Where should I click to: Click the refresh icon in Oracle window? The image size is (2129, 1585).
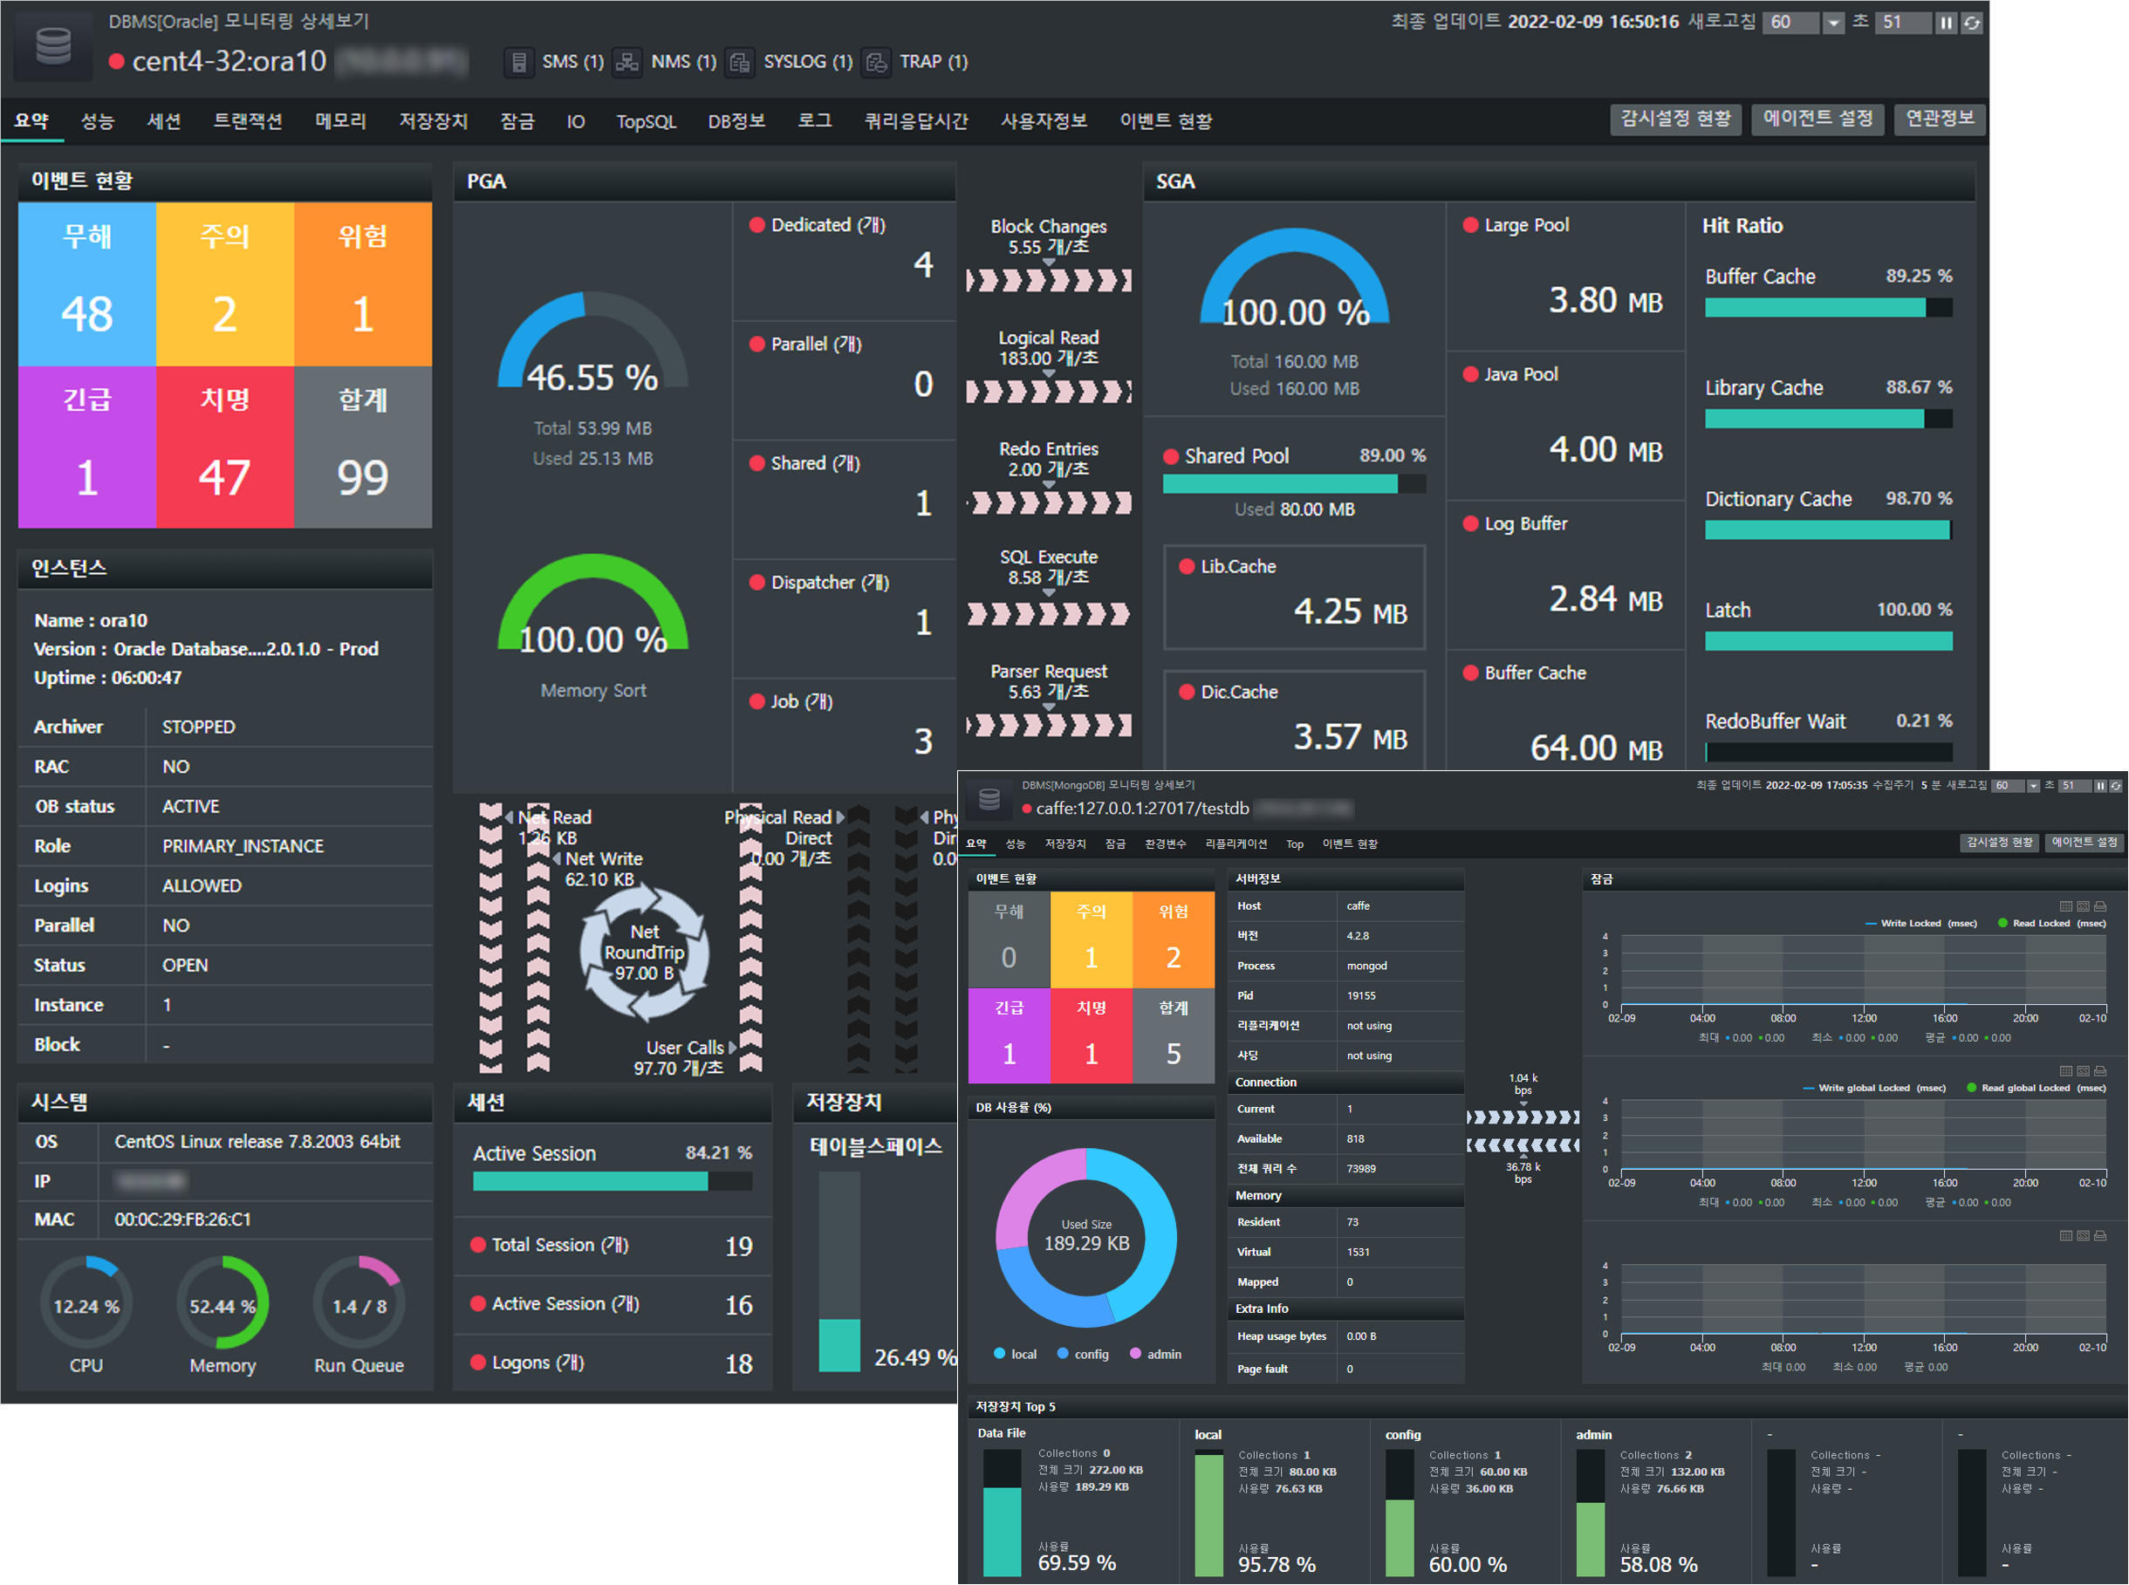pos(1972,22)
